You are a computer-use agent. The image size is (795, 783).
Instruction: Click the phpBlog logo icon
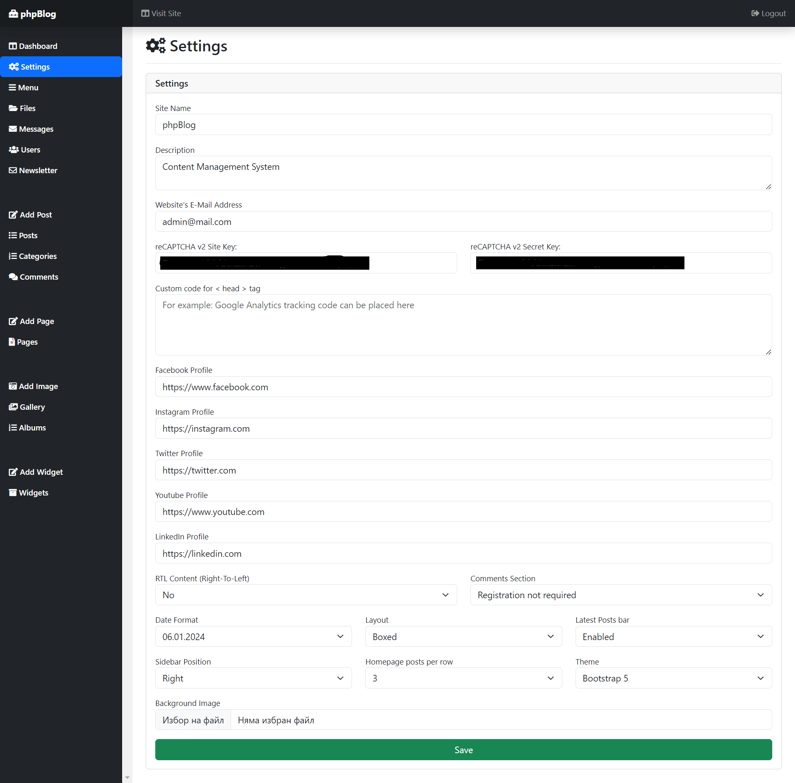pos(13,14)
